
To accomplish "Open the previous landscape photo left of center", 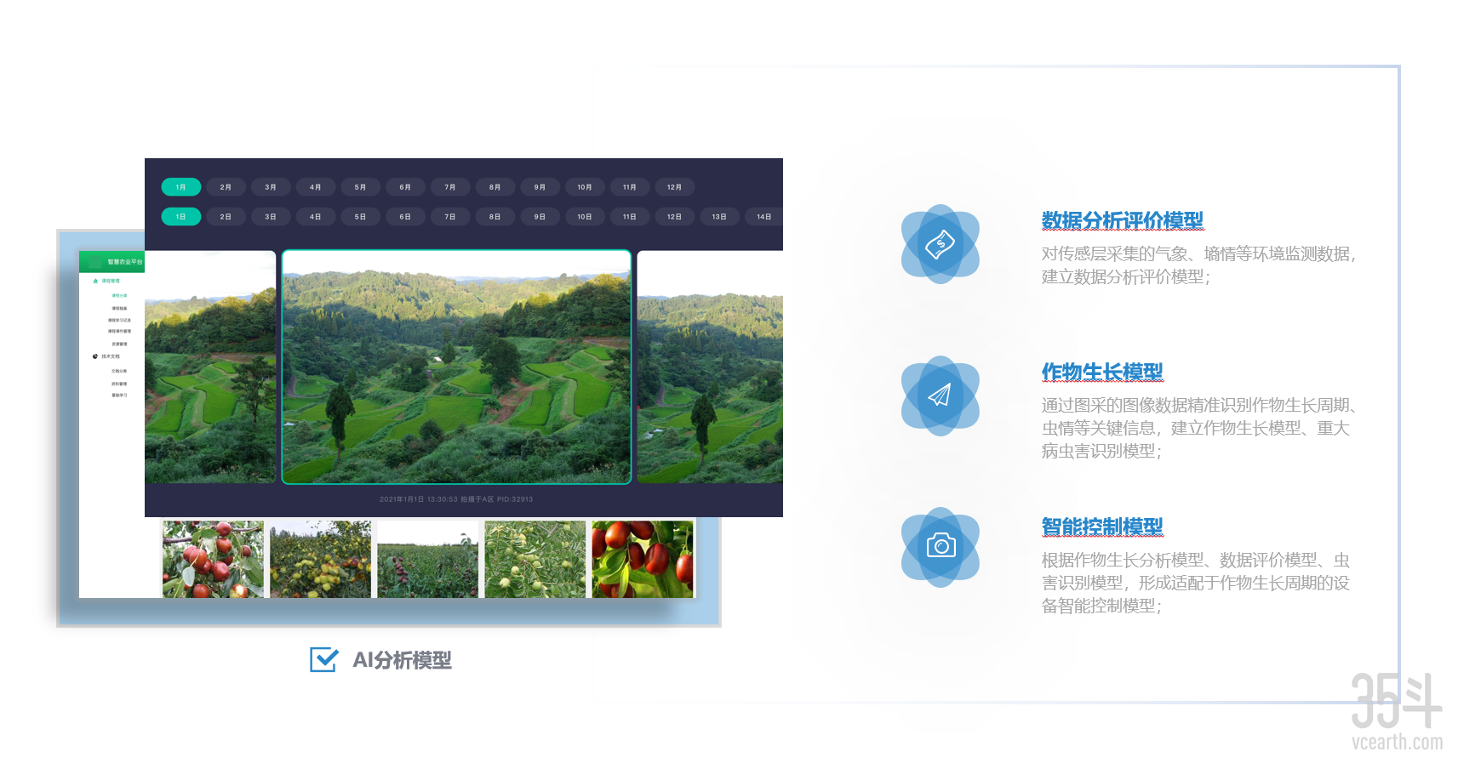I will point(210,367).
